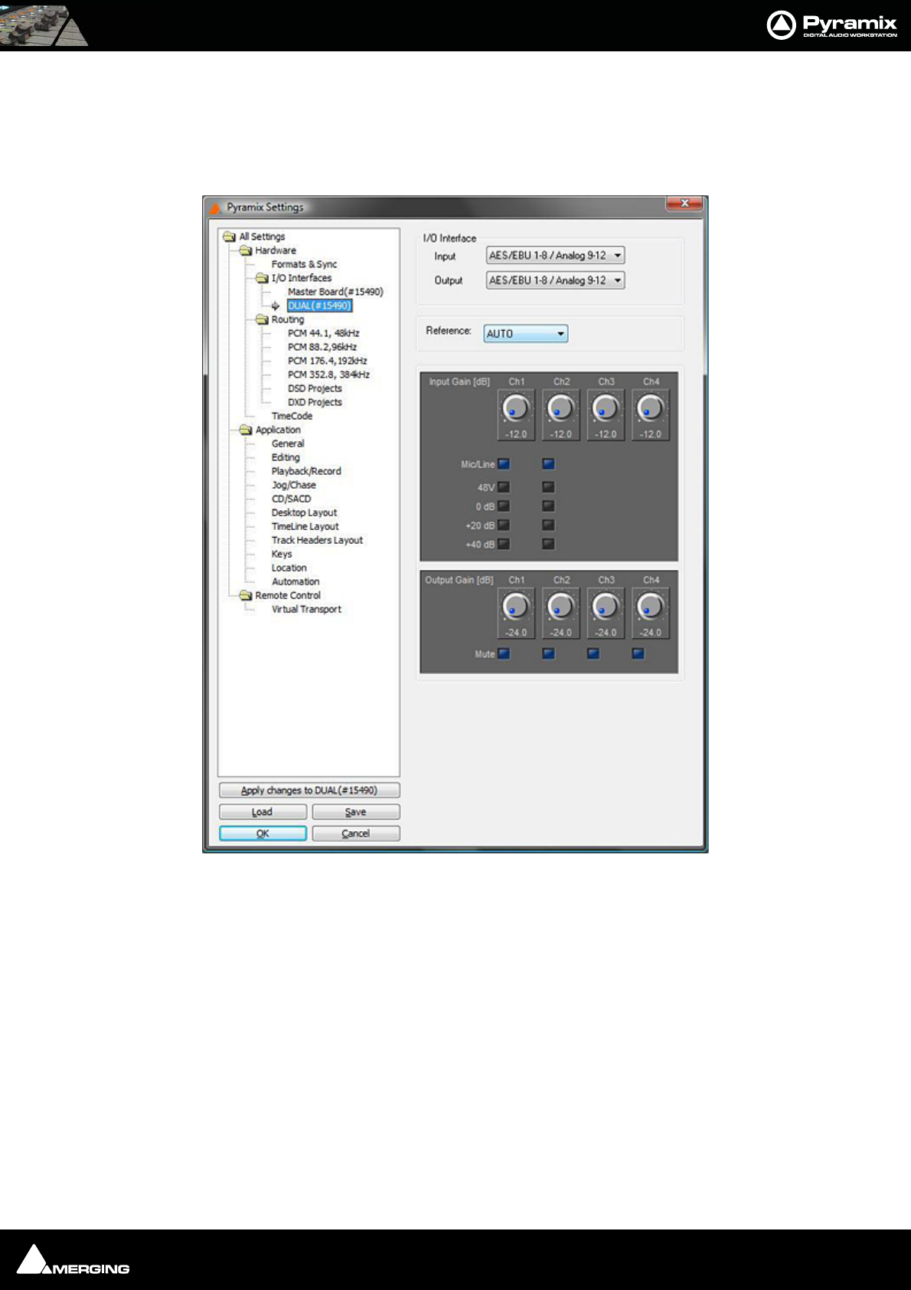This screenshot has width=911, height=1290.
Task: Mute output Ch4
Action: tap(638, 653)
